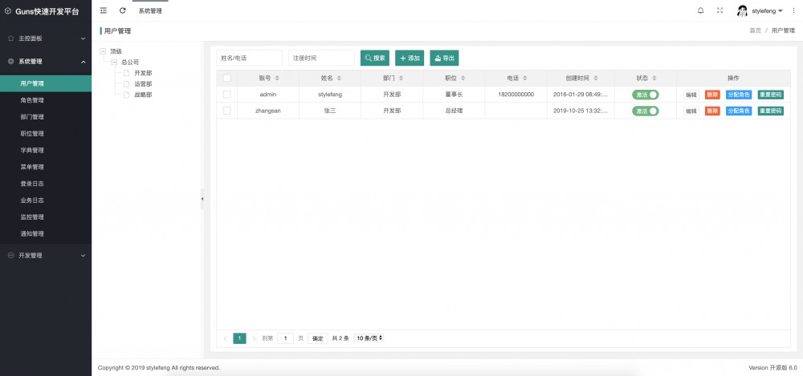
Task: Click the 导出 export button
Action: coord(445,58)
